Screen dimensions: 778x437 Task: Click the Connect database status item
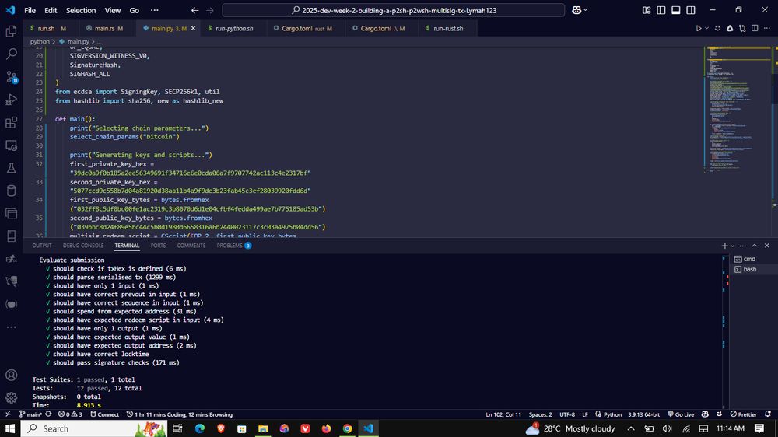[x=105, y=414]
